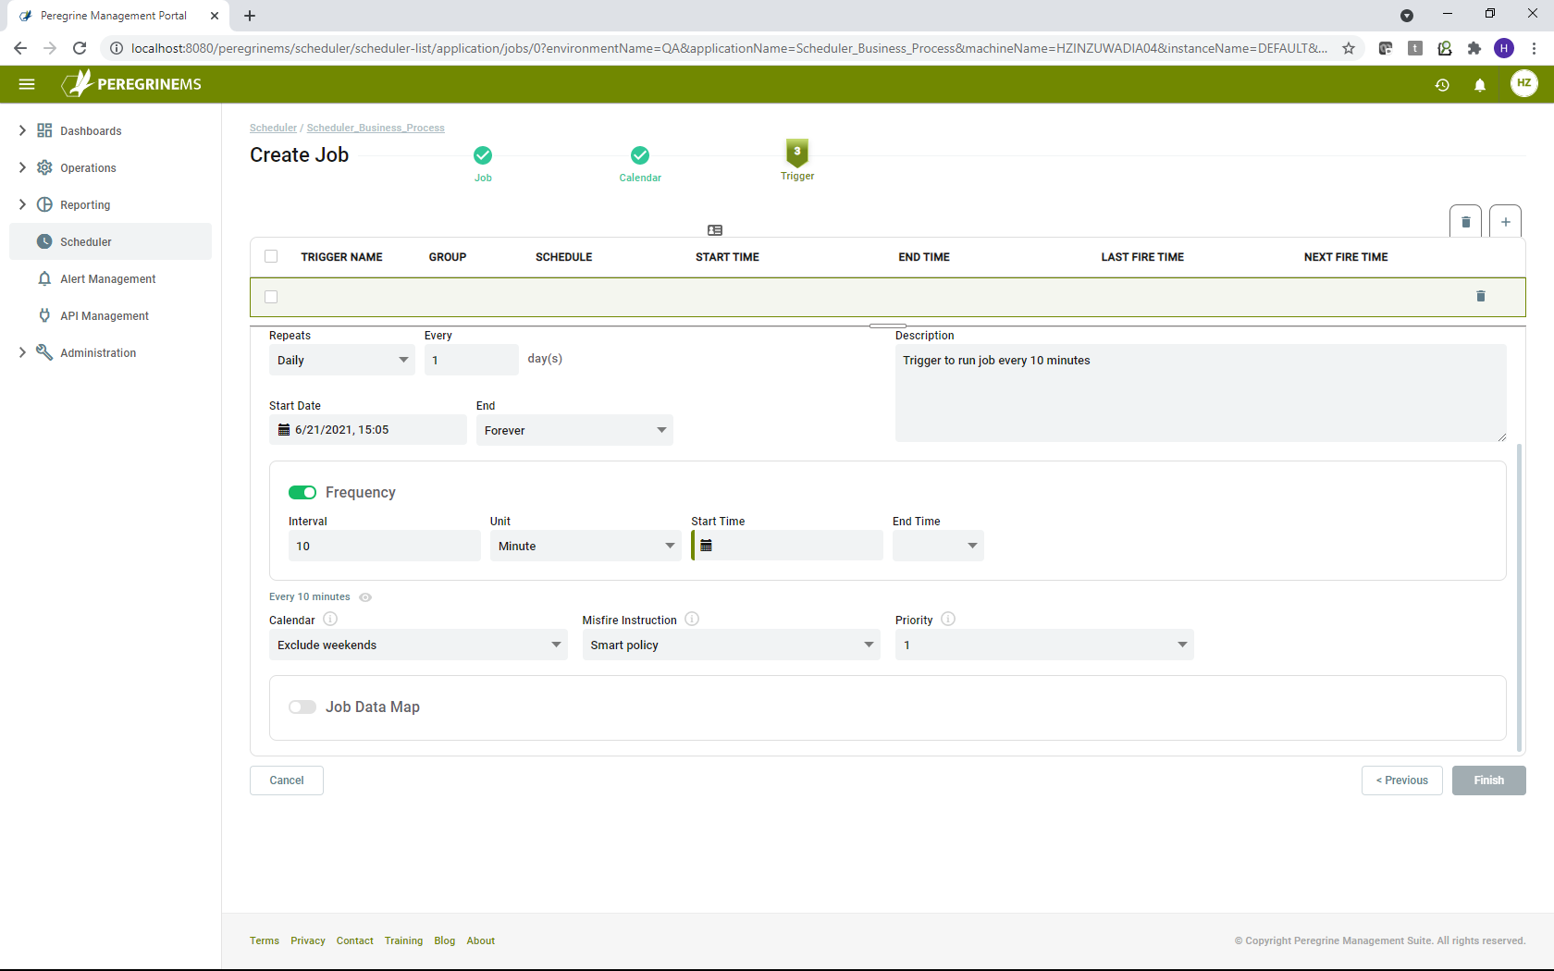The height and width of the screenshot is (971, 1554).
Task: Bookmark this page with the star icon
Action: click(x=1349, y=48)
